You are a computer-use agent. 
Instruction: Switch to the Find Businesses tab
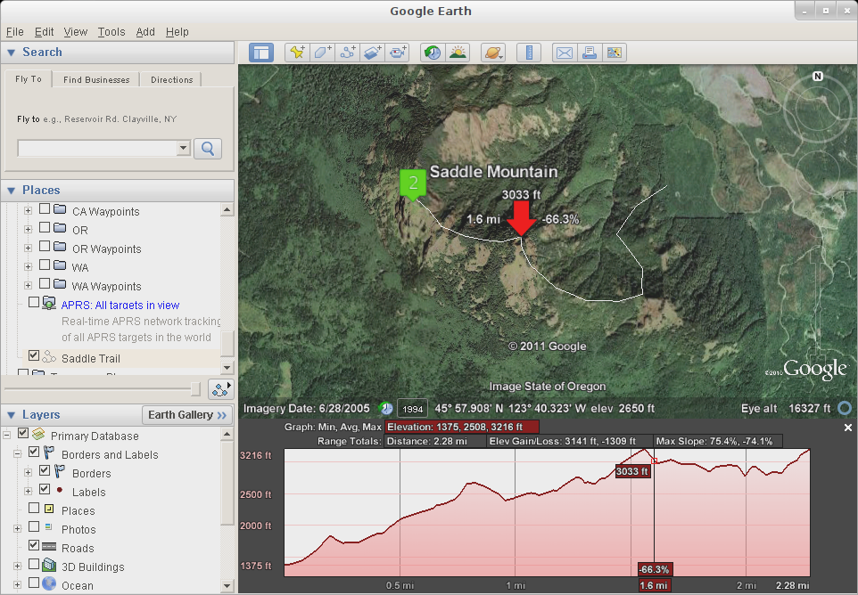click(x=96, y=80)
